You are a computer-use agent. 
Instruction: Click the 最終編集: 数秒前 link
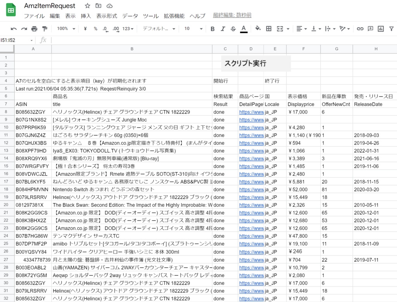click(231, 16)
